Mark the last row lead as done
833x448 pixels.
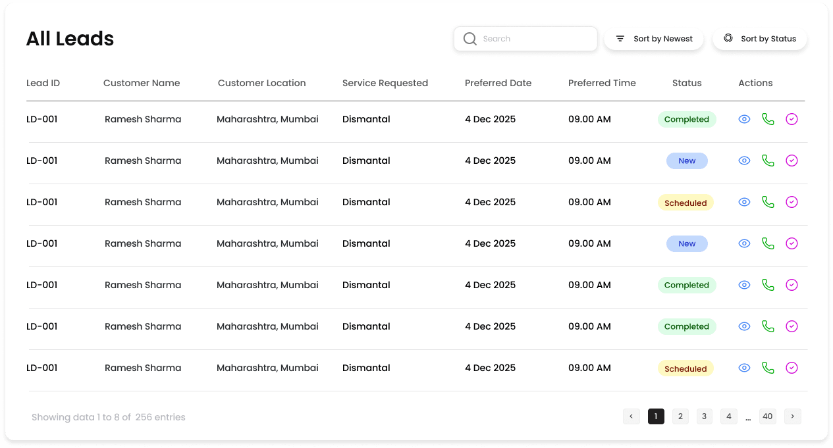(x=792, y=368)
